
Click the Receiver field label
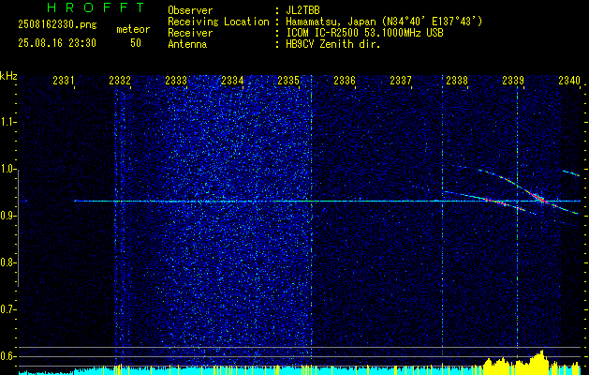click(x=190, y=33)
